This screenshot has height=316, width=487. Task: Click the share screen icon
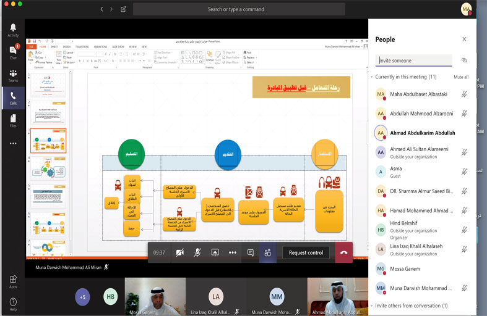click(x=215, y=252)
